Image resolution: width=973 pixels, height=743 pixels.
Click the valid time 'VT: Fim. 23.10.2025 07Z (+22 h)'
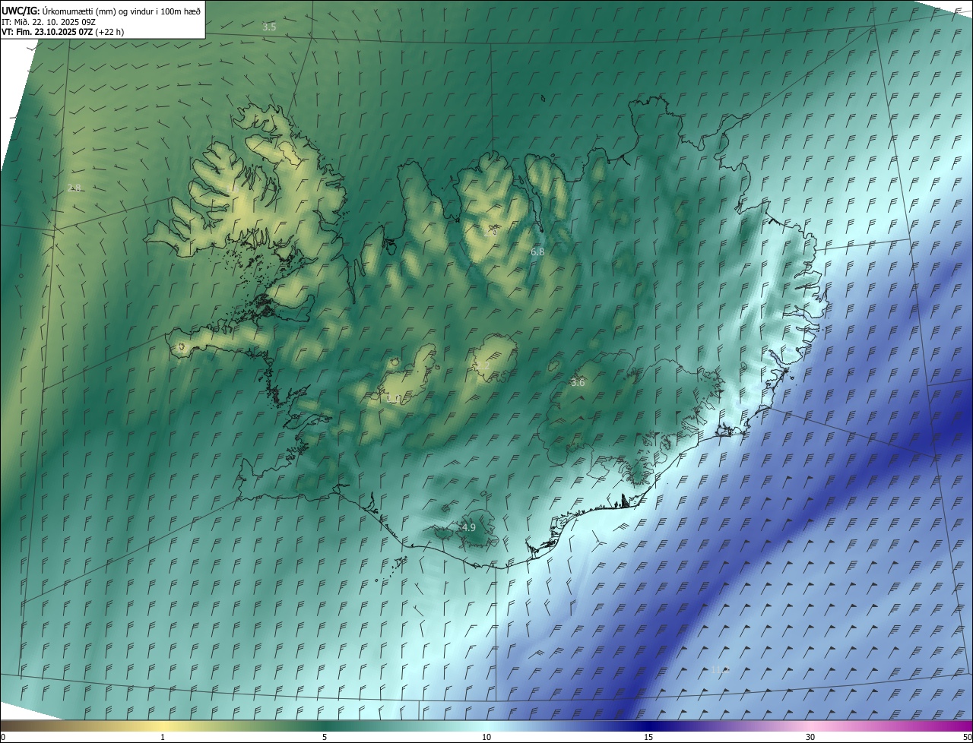63,32
